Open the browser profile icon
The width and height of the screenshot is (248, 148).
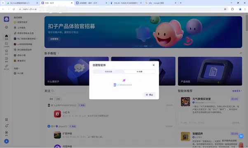point(240,9)
